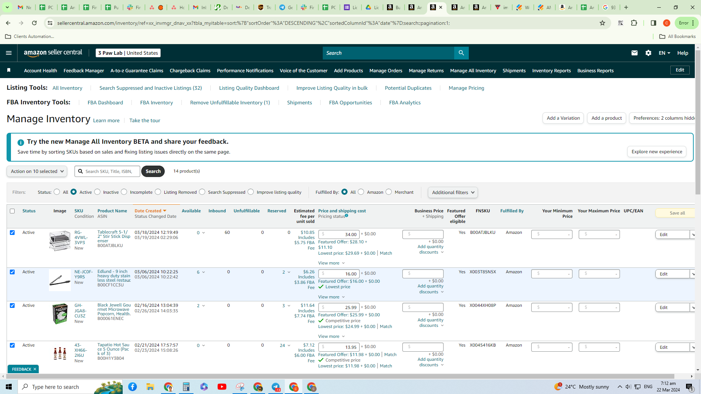Open Manage Pricing link
The image size is (701, 394).
pyautogui.click(x=466, y=88)
